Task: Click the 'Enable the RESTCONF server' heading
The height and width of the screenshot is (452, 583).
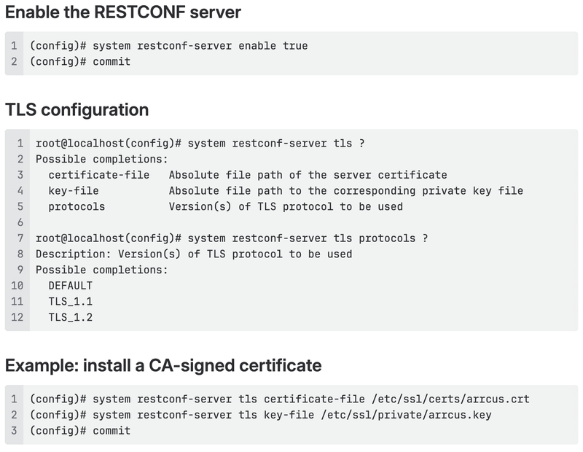Action: point(123,12)
